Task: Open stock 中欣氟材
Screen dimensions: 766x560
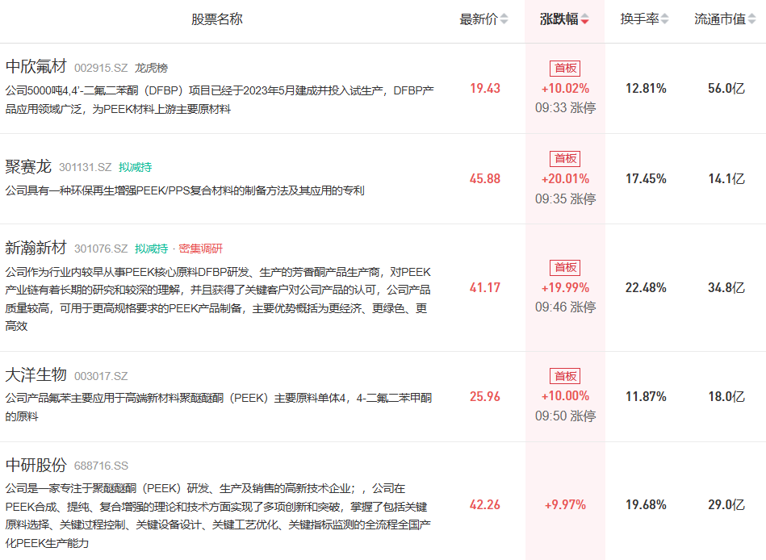Action: [x=36, y=66]
